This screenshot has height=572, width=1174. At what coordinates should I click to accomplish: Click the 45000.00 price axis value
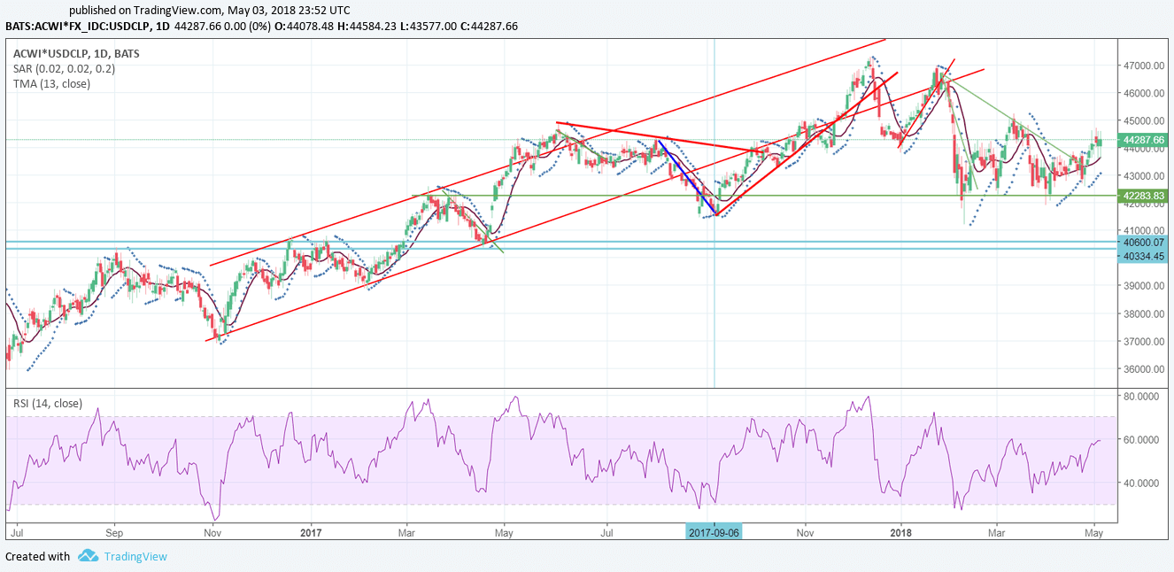(x=1143, y=121)
